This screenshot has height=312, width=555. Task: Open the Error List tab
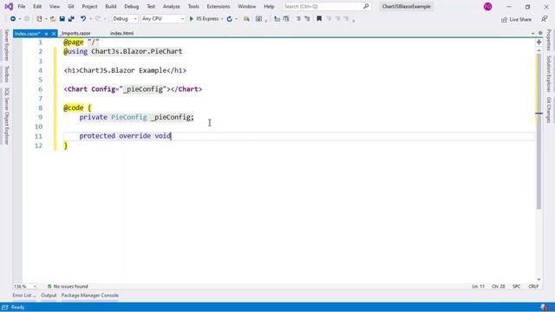24,296
